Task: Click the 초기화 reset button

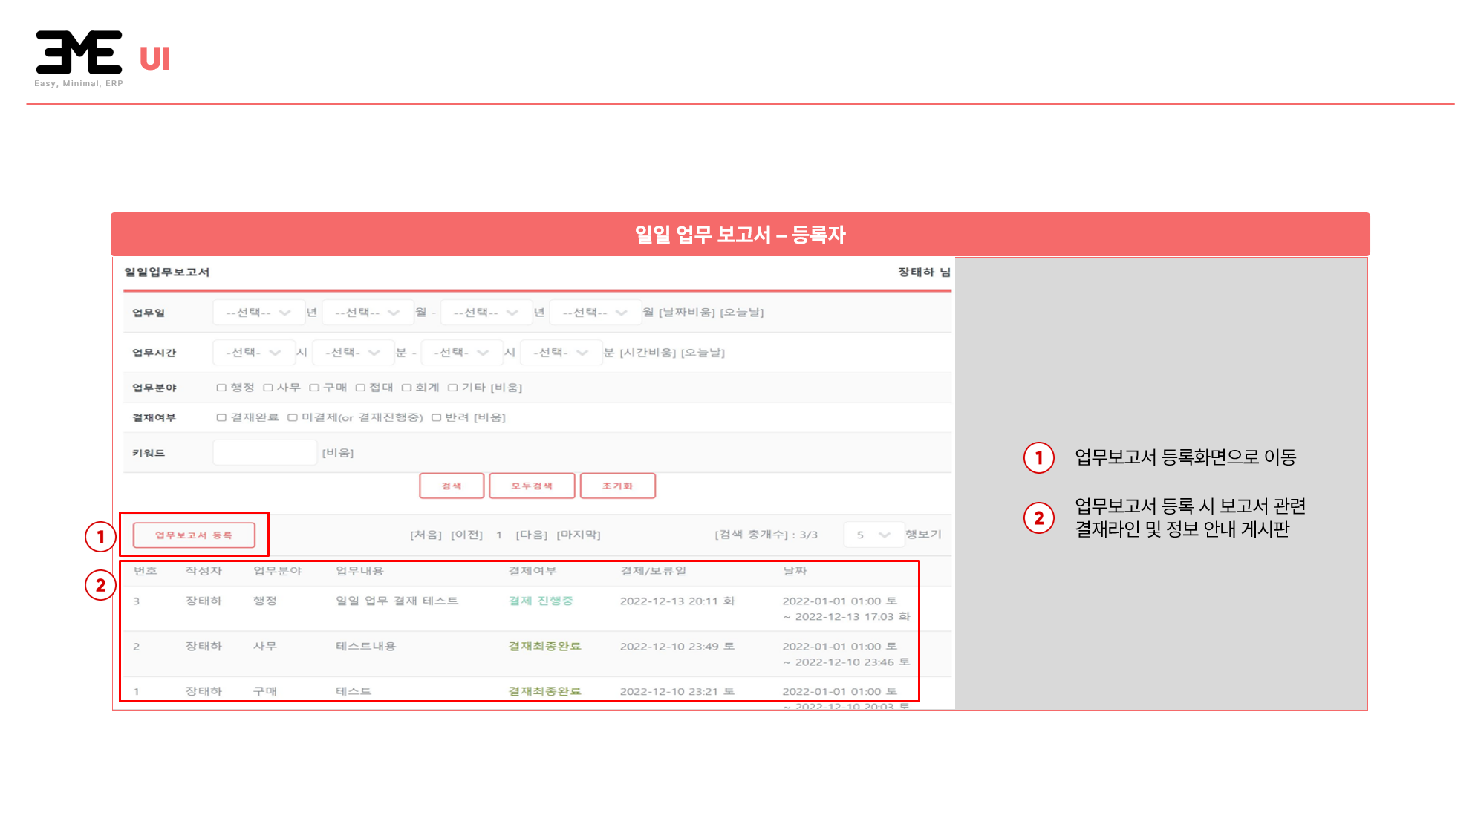Action: point(617,486)
